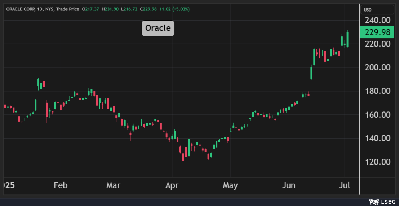
Task: Select the Apr marker on time axis
Action: [x=172, y=185]
